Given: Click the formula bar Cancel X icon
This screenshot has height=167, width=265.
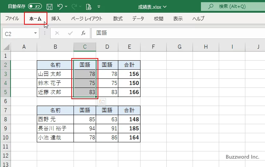Looking at the screenshot, I should pyautogui.click(x=57, y=33).
